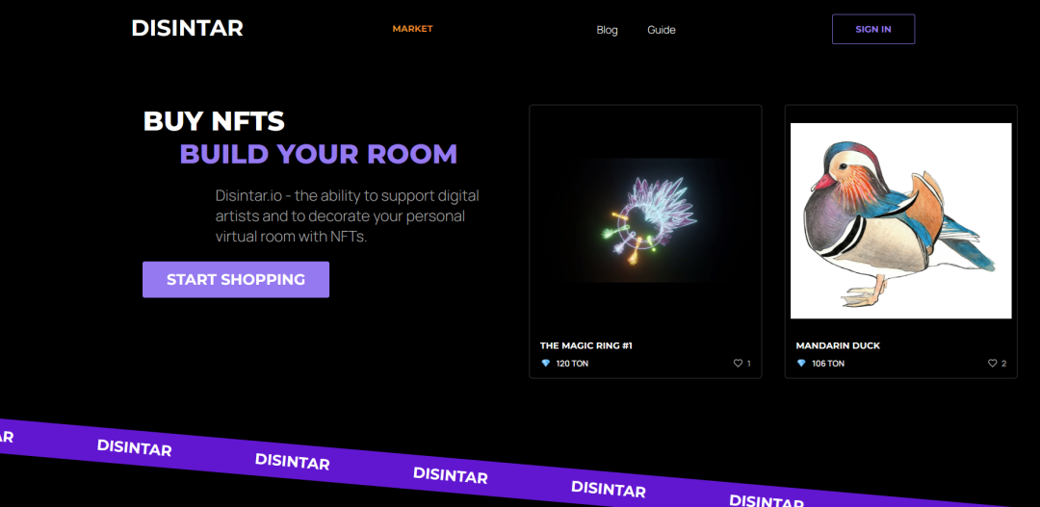Click the DISINTAR logo in header
Viewport: 1040px width, 507px height.
coord(187,29)
